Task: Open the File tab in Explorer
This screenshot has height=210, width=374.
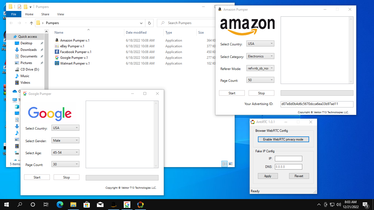Action: pyautogui.click(x=14, y=14)
